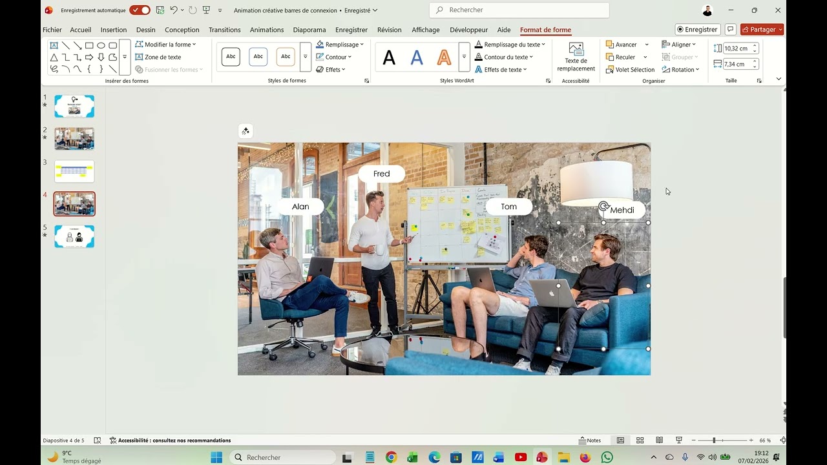Expand the shapes gallery more arrow
The image size is (827, 465).
coord(125,57)
